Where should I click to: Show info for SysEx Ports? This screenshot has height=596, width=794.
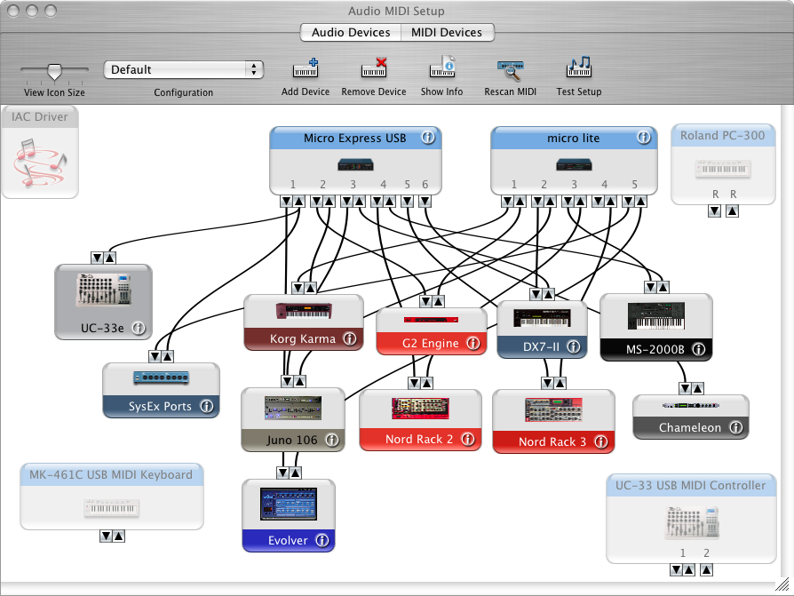[x=207, y=406]
